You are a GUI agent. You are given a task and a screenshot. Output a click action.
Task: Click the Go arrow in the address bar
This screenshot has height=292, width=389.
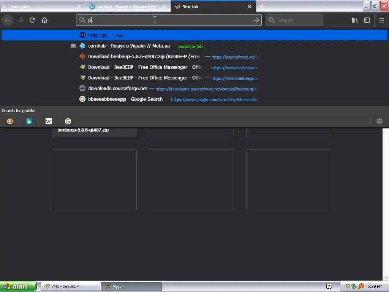pyautogui.click(x=256, y=20)
